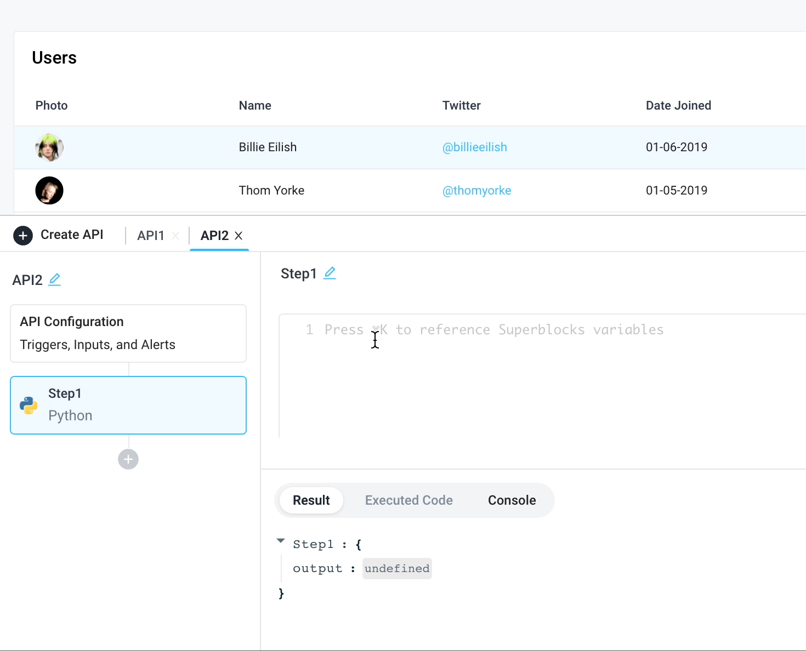Collapse the Step1 result tree
Viewport: 806px width, 651px height.
281,541
